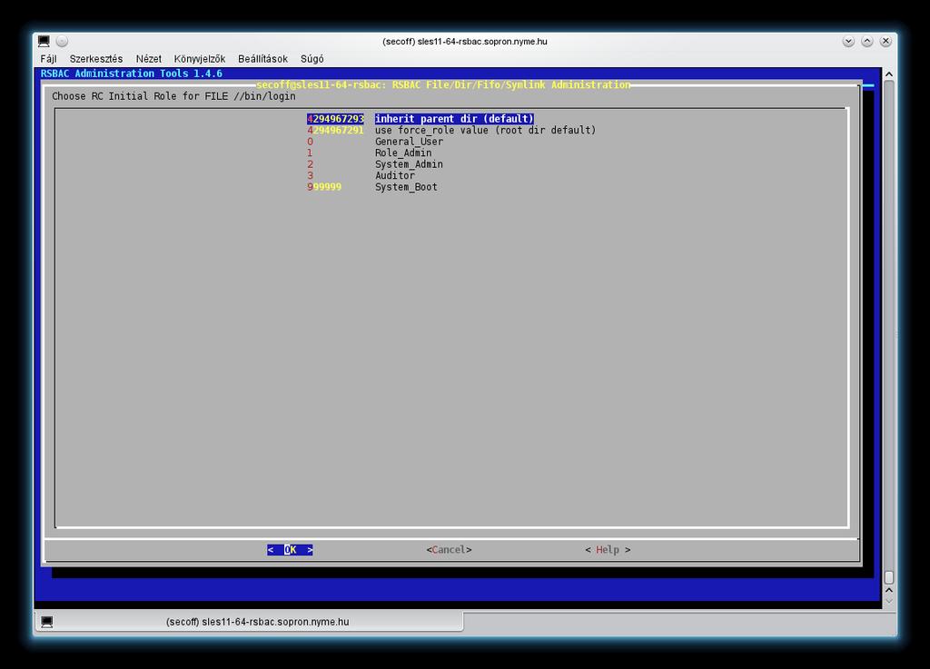Choose the Auditor role
Viewport: 930px width, 669px height.
point(395,175)
